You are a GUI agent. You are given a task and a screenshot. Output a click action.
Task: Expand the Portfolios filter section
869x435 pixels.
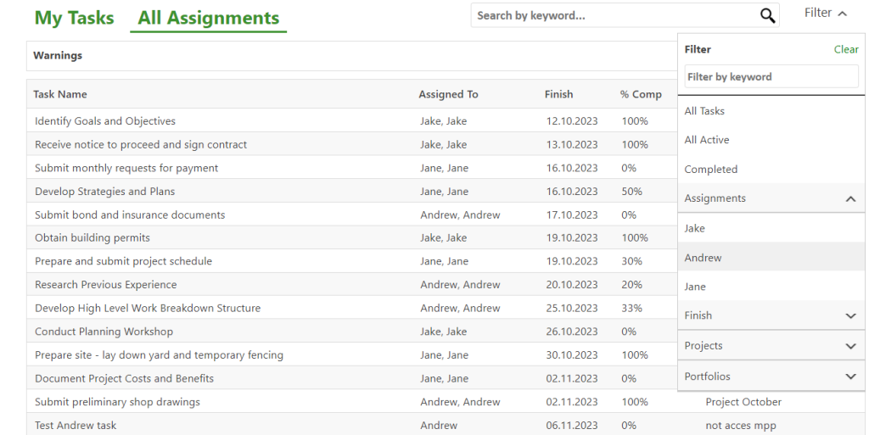click(x=850, y=376)
